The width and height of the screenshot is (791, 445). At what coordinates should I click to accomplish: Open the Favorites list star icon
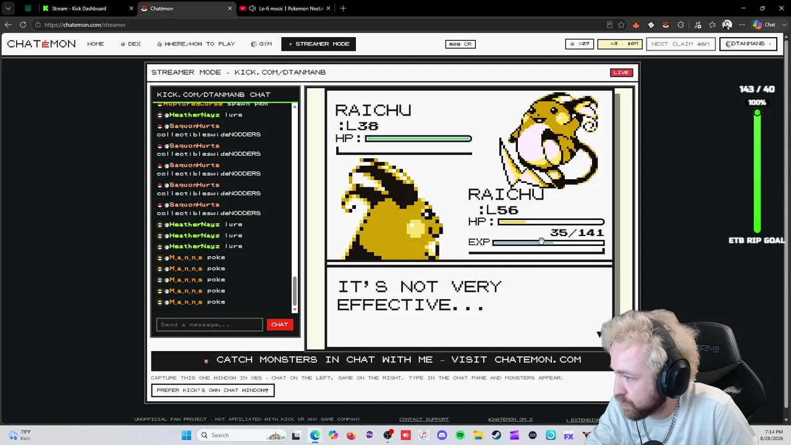pyautogui.click(x=713, y=25)
